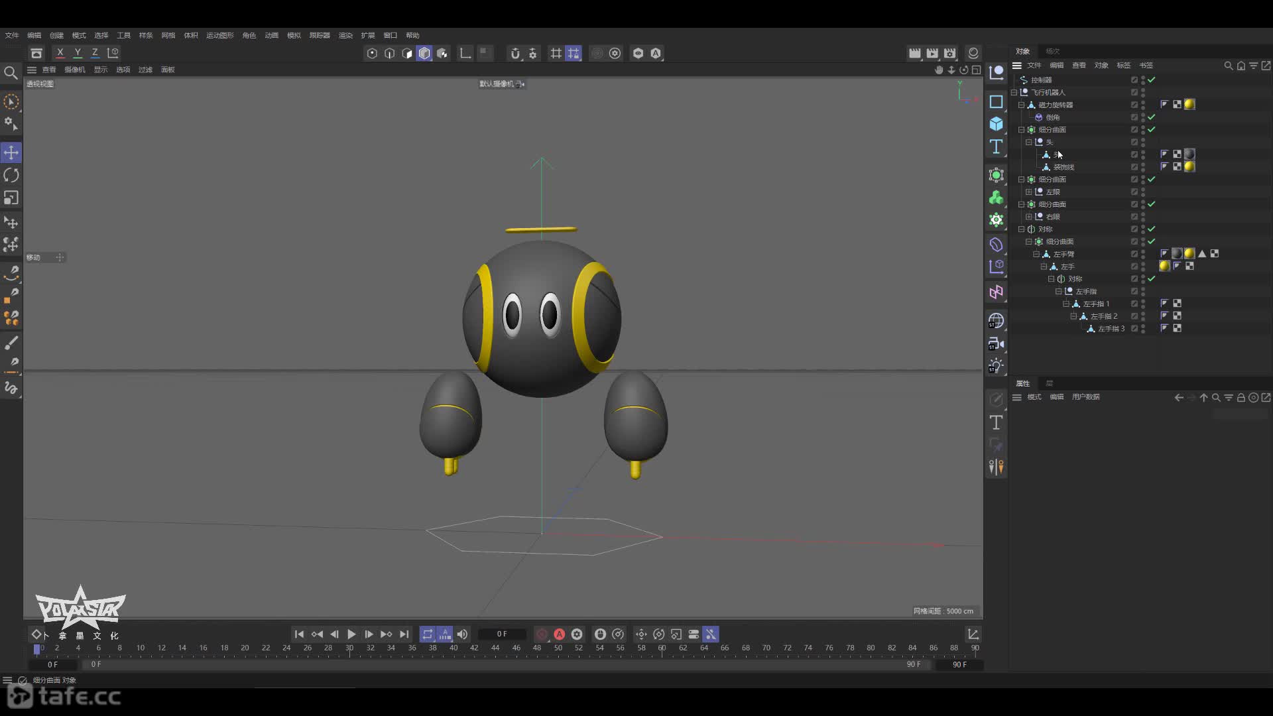Screen dimensions: 1273x716
Task: Toggle the X axis lock
Action: tap(60, 52)
